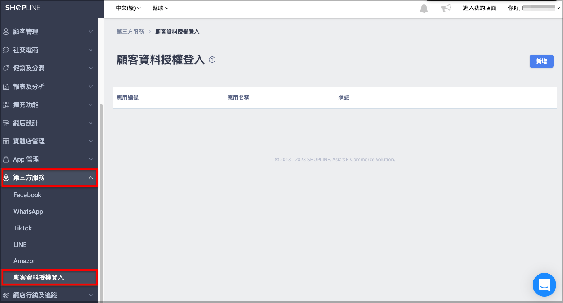Screen dimensions: 563x303
Task: Click the 促銷及分潤 tag icon
Action: 6,68
